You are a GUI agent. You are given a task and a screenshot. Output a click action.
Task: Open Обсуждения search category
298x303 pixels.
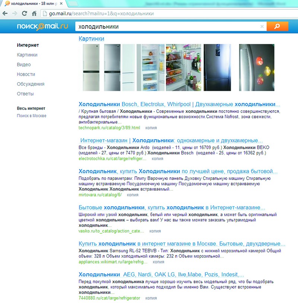(x=31, y=84)
